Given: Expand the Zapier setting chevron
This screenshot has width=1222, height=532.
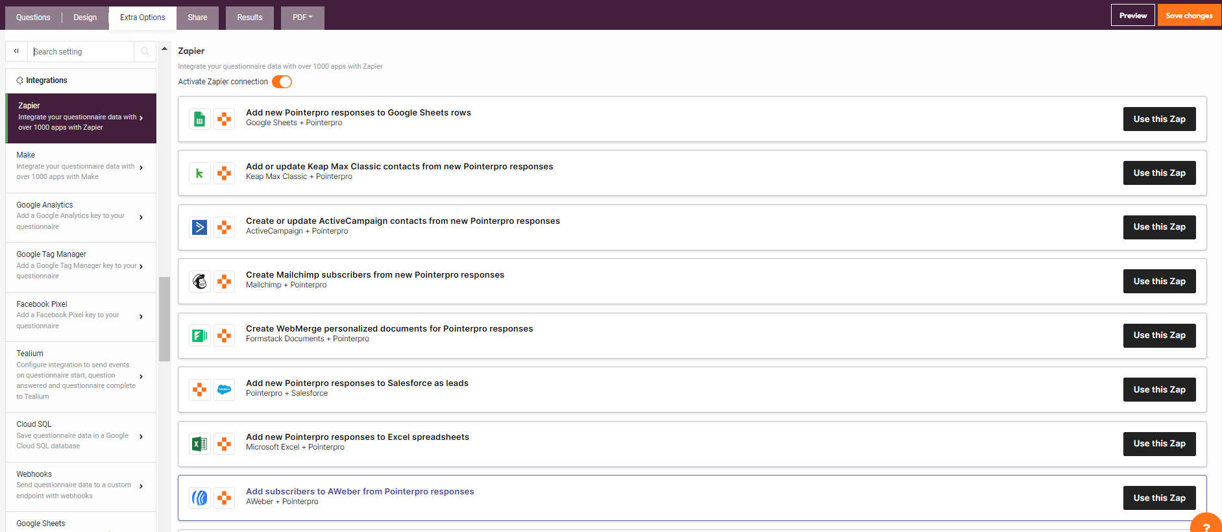Looking at the screenshot, I should tap(141, 118).
